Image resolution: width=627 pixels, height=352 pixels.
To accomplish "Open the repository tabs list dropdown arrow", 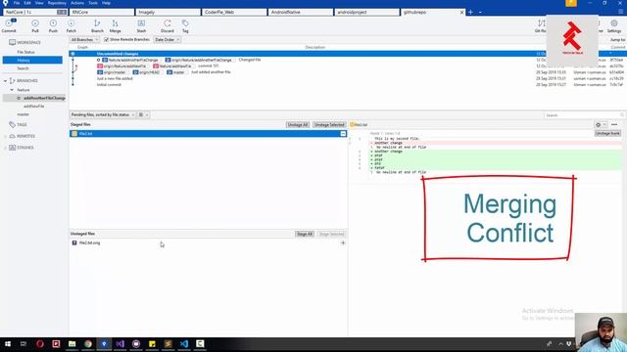I will click(480, 13).
